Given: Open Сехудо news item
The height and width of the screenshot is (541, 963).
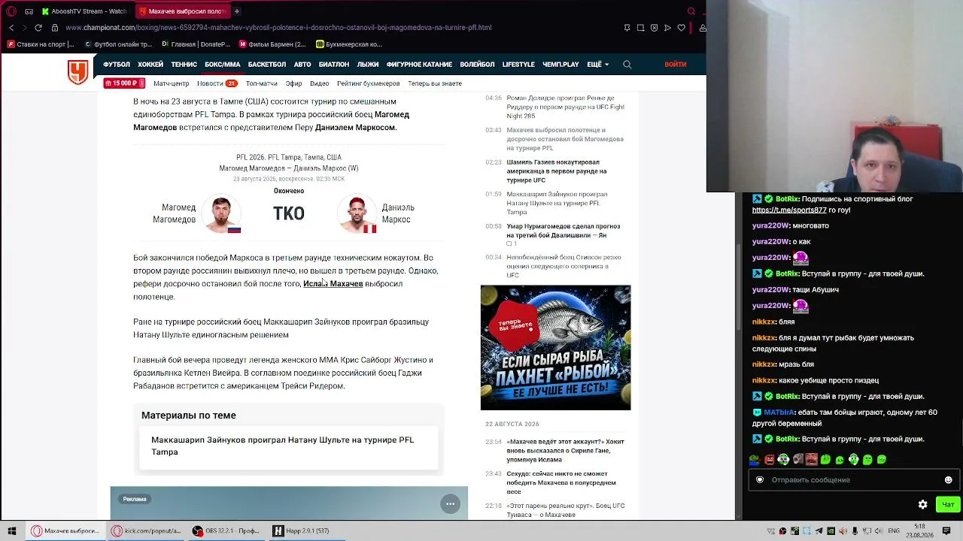Looking at the screenshot, I should 561,483.
